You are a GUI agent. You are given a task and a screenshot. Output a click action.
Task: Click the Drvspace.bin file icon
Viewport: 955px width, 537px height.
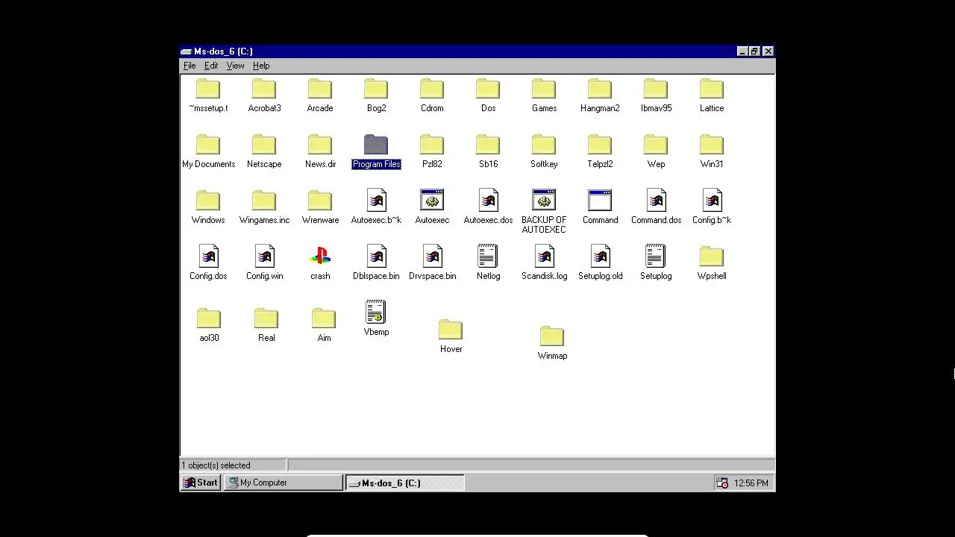[x=432, y=257]
